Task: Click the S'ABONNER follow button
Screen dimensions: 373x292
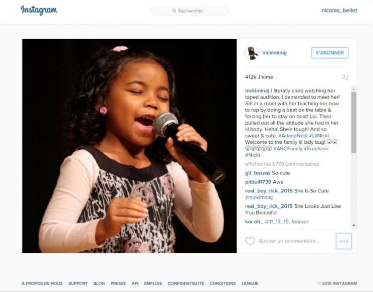Action: (x=330, y=53)
